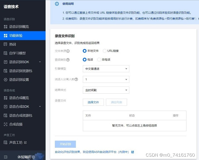Open the 合成音频 menu item
Screen dimensions: 199x160
23,124
